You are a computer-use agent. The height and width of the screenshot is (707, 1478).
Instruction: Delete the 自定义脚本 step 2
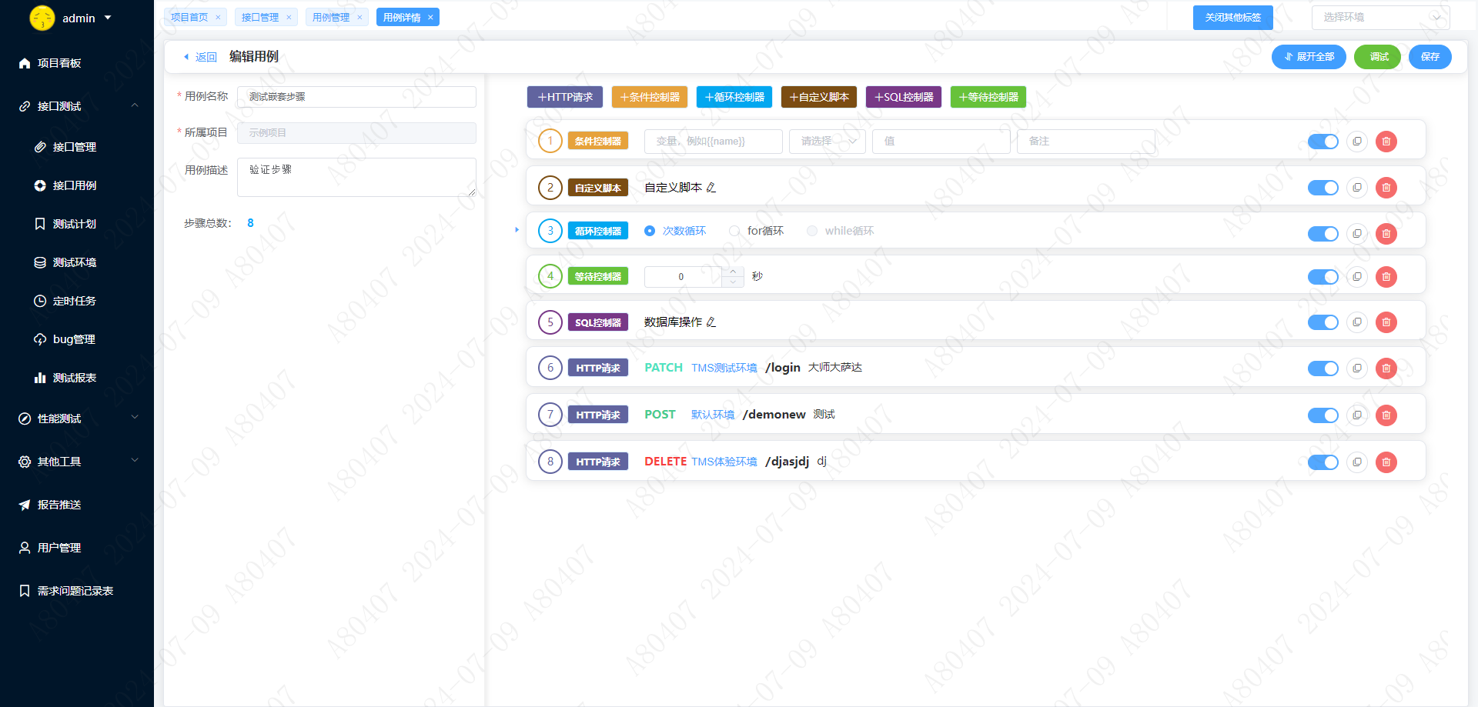tap(1386, 188)
